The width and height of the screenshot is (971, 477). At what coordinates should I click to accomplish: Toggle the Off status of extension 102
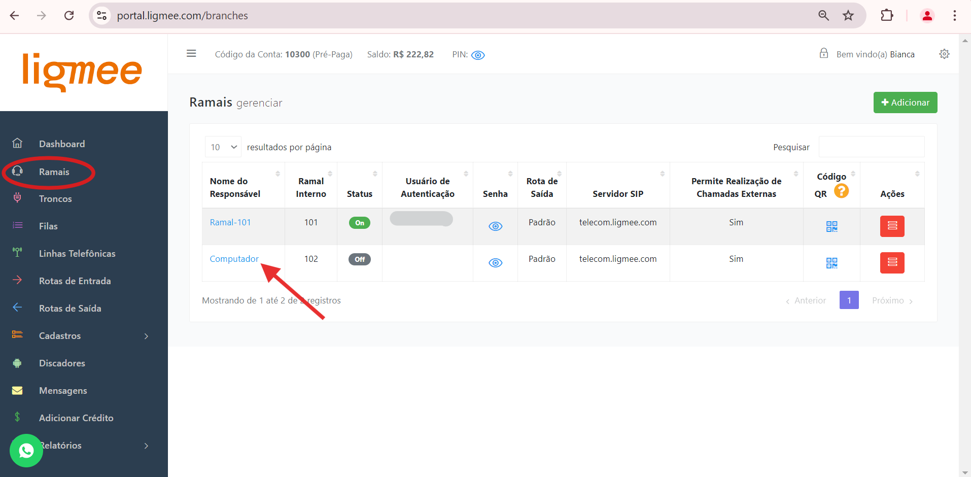pos(359,259)
